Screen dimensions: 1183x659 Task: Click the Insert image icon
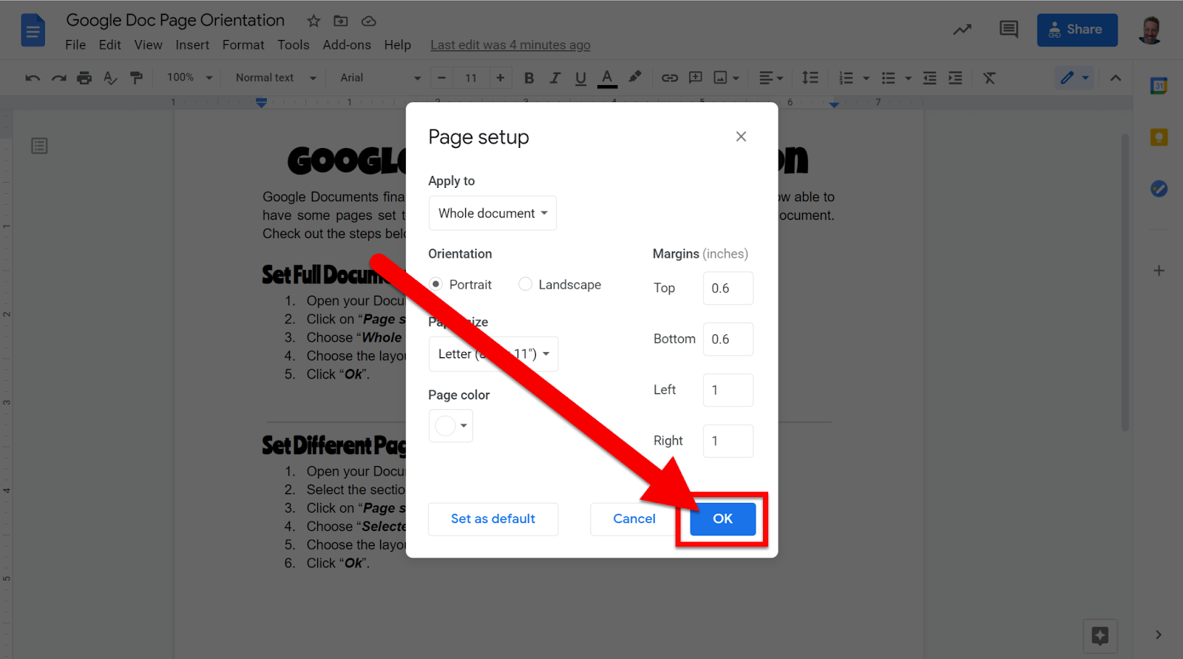pos(720,78)
